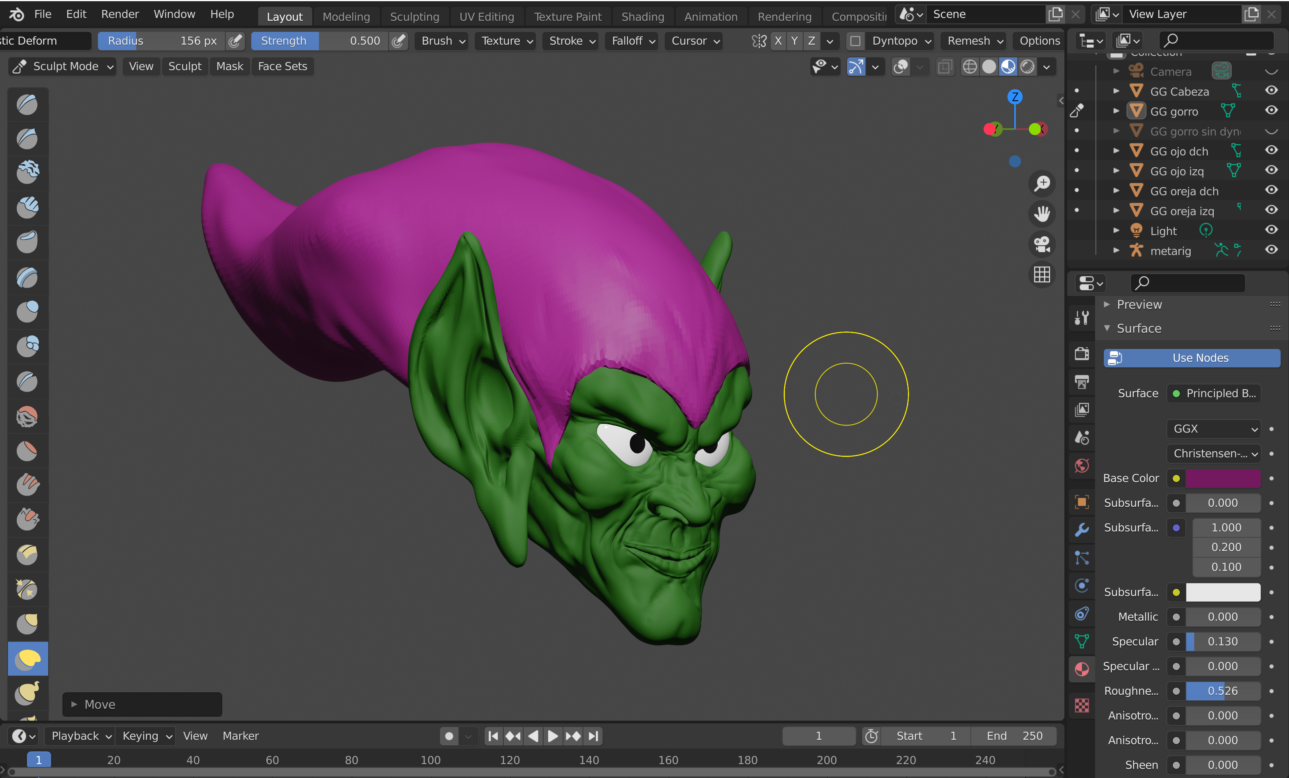1289x778 pixels.
Task: Open the GGX distribution dropdown
Action: coord(1213,429)
